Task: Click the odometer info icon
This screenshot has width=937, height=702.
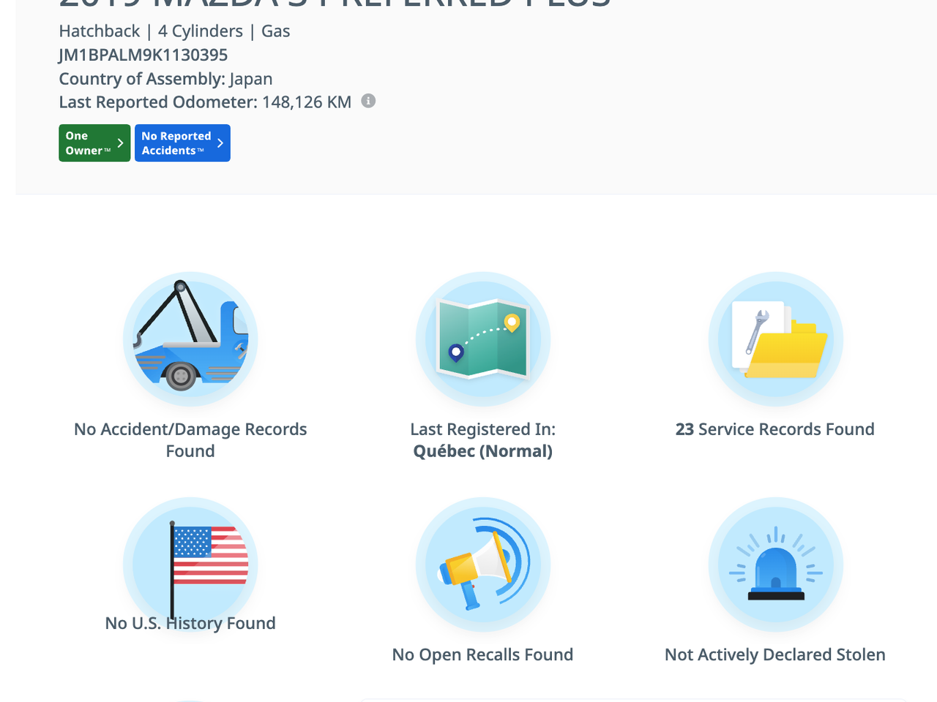Action: point(369,101)
